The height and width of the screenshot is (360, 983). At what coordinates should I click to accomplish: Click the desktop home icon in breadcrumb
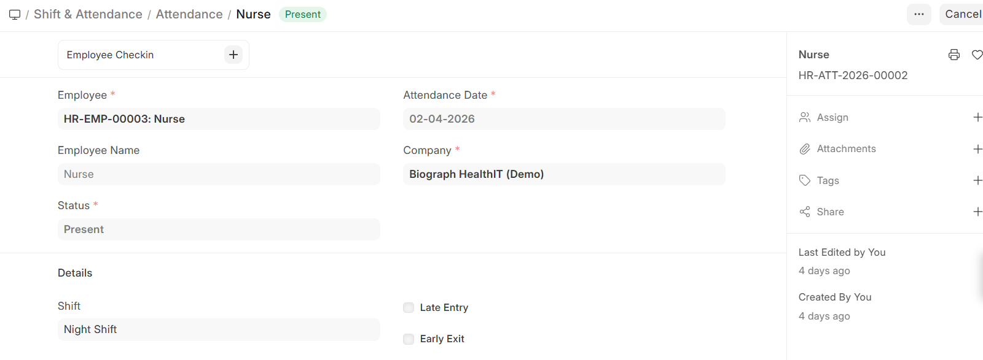[15, 14]
